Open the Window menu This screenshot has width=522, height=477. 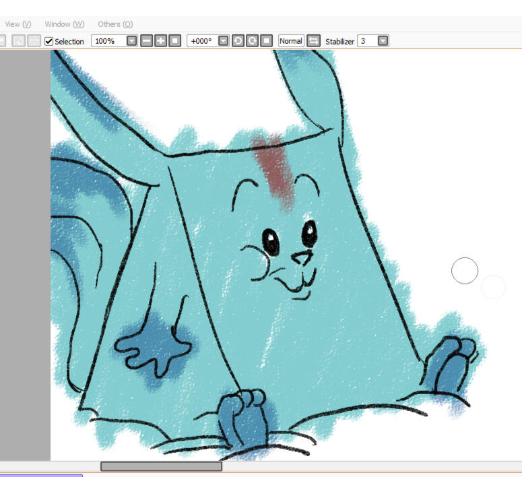click(64, 24)
